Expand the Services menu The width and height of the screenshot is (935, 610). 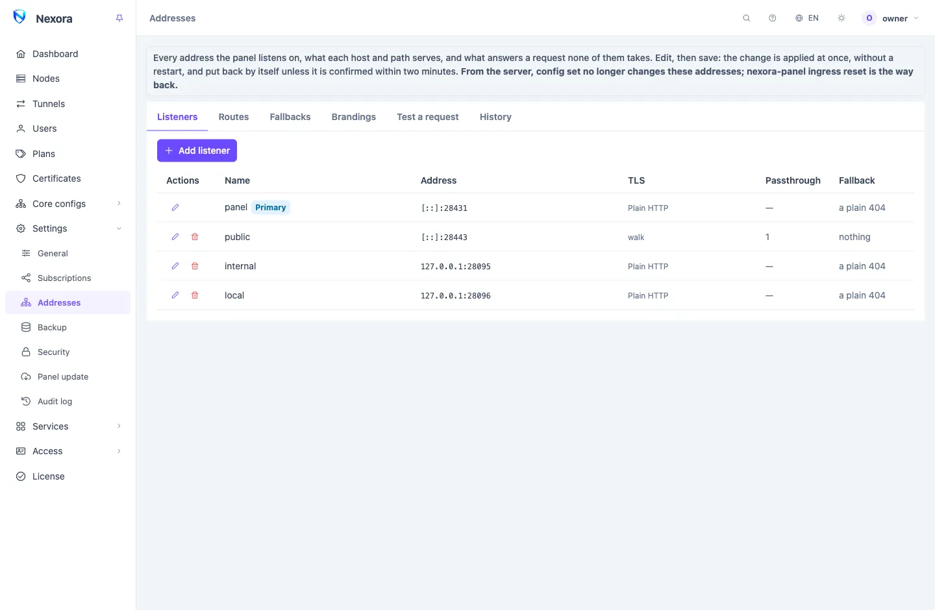coord(68,426)
